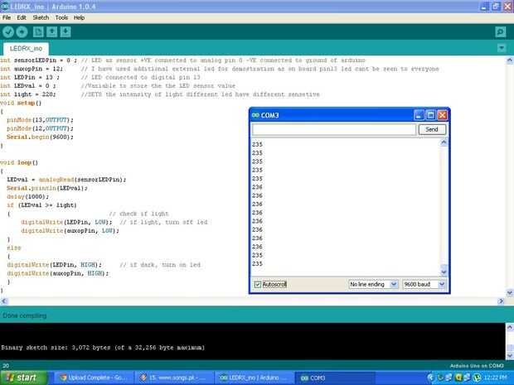514x385 pixels.
Task: Open the Sketch menu
Action: (x=41, y=17)
